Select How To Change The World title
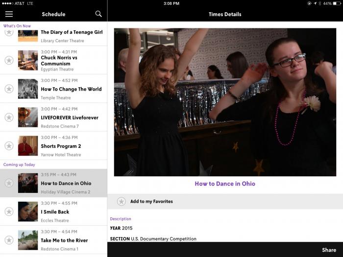343x257 pixels. 71,89
